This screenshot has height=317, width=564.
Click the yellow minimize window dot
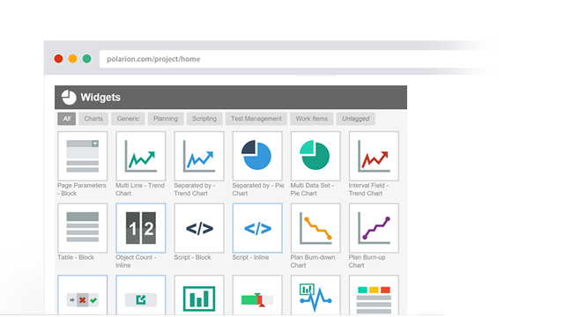(72, 59)
